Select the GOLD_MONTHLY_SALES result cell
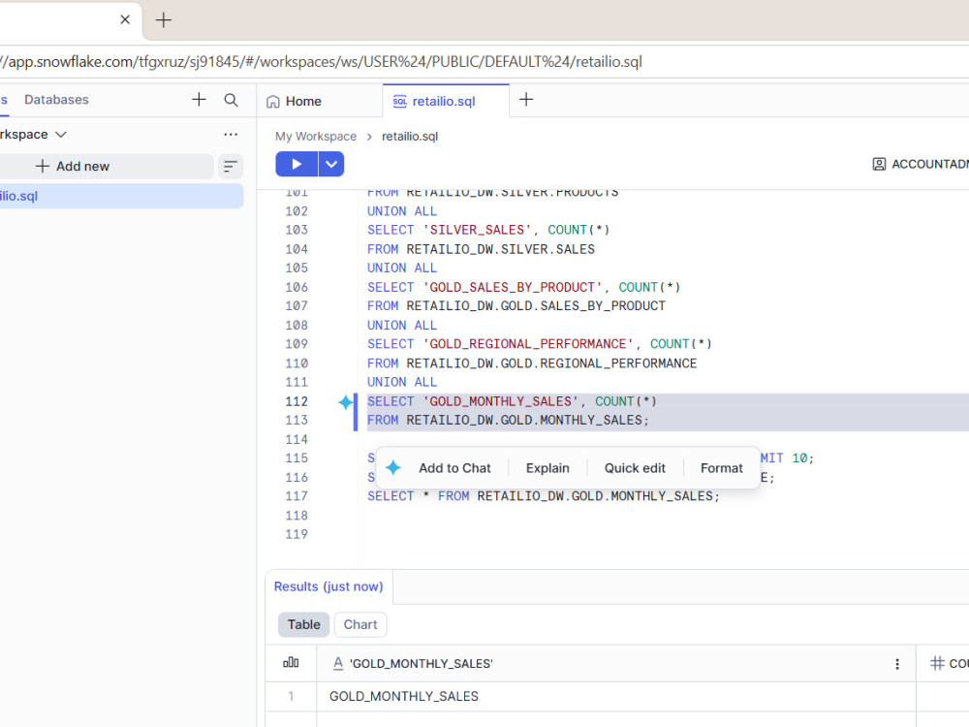The width and height of the screenshot is (969, 727). pos(615,697)
